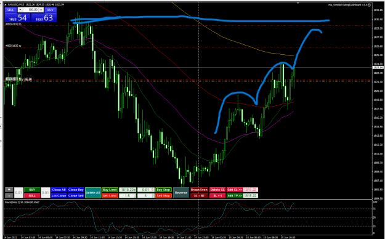Click the blue BUY one-click trading button
The width and height of the screenshot is (385, 239).
click(x=51, y=10)
